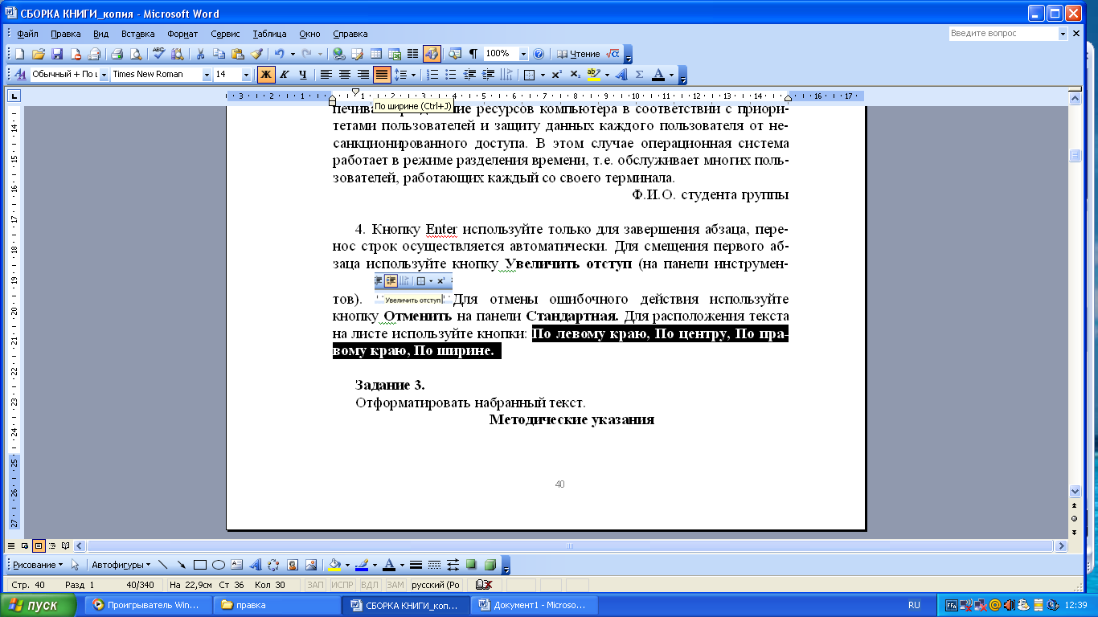Pick the text highlight color swatch

click(593, 74)
